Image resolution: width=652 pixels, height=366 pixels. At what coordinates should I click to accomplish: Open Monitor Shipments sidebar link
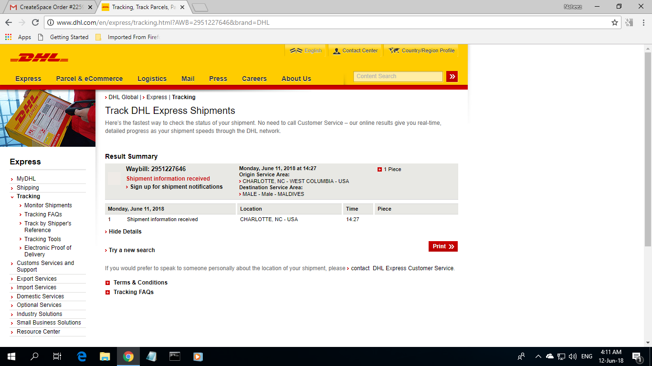pyautogui.click(x=48, y=205)
